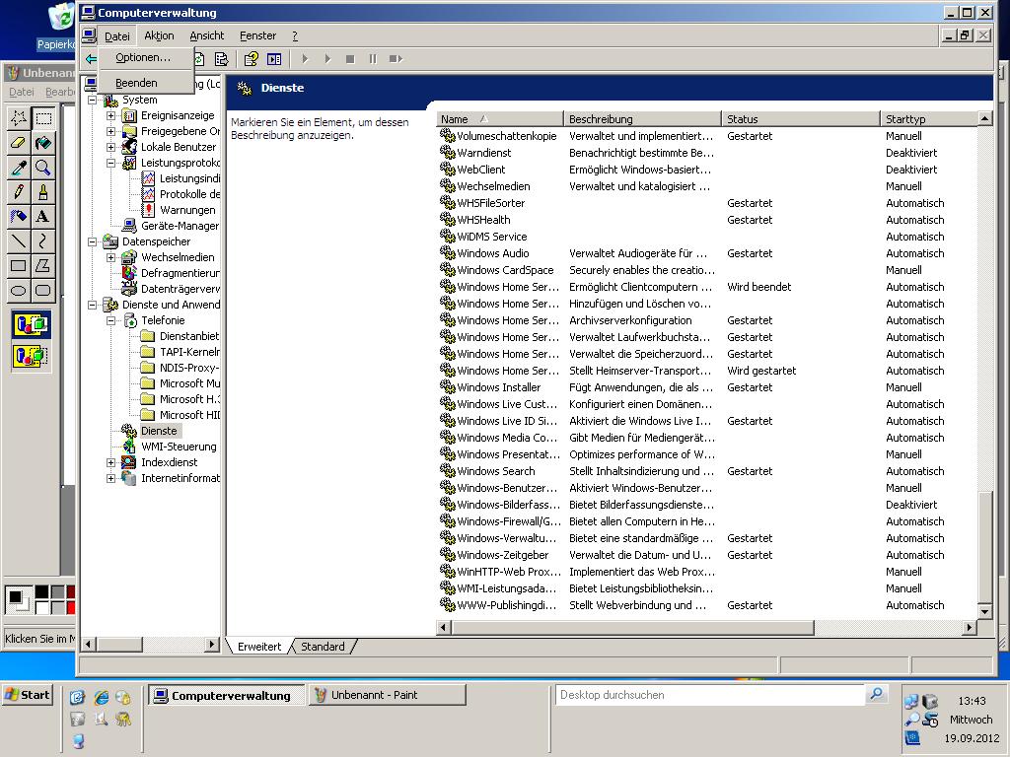The height and width of the screenshot is (757, 1010).
Task: Pick the white color swatch in Paint palette
Action: [x=41, y=607]
